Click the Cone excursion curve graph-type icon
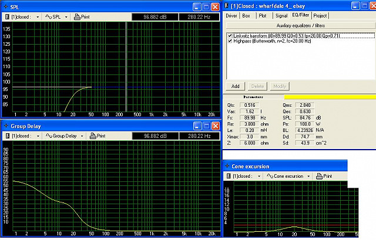 (271, 176)
